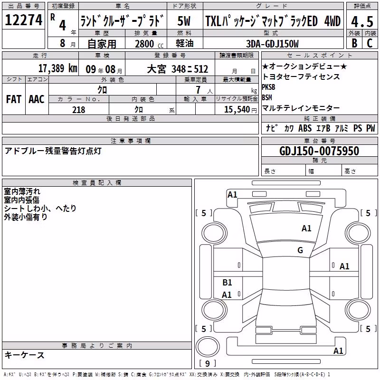The height and width of the screenshot is (380, 380).
Task: Click the interior rating C
Action: coord(370,43)
